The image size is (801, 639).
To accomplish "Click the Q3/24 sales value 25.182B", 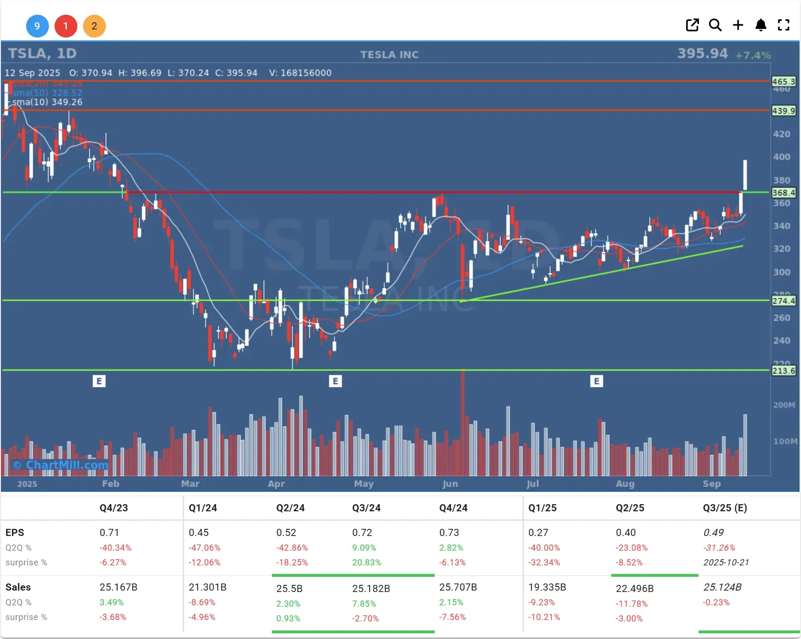I will click(371, 589).
